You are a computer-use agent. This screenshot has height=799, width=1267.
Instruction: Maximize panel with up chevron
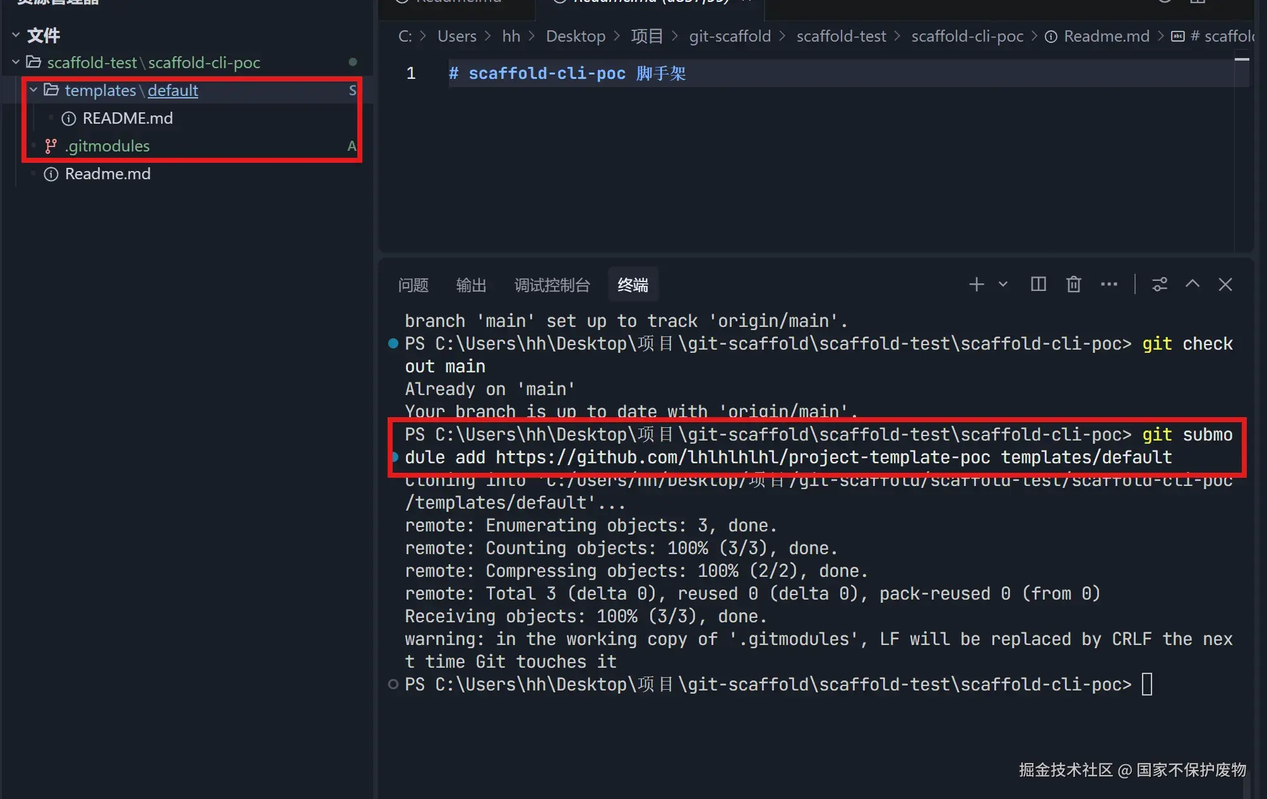(1192, 285)
